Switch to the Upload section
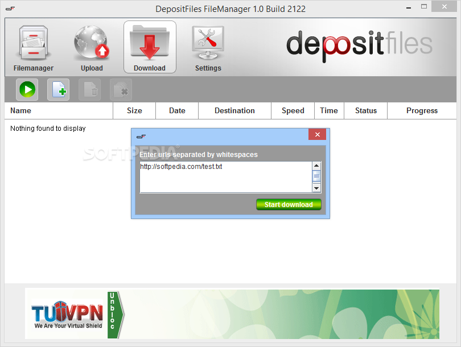The image size is (461, 347). [x=92, y=48]
